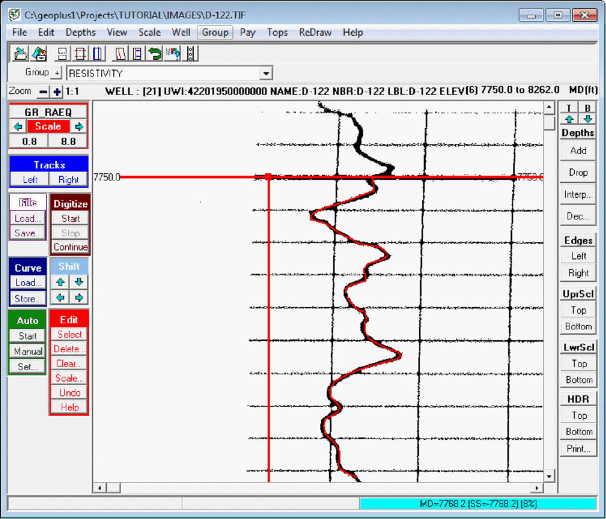Click the film strip toolbar icon

coord(191,53)
